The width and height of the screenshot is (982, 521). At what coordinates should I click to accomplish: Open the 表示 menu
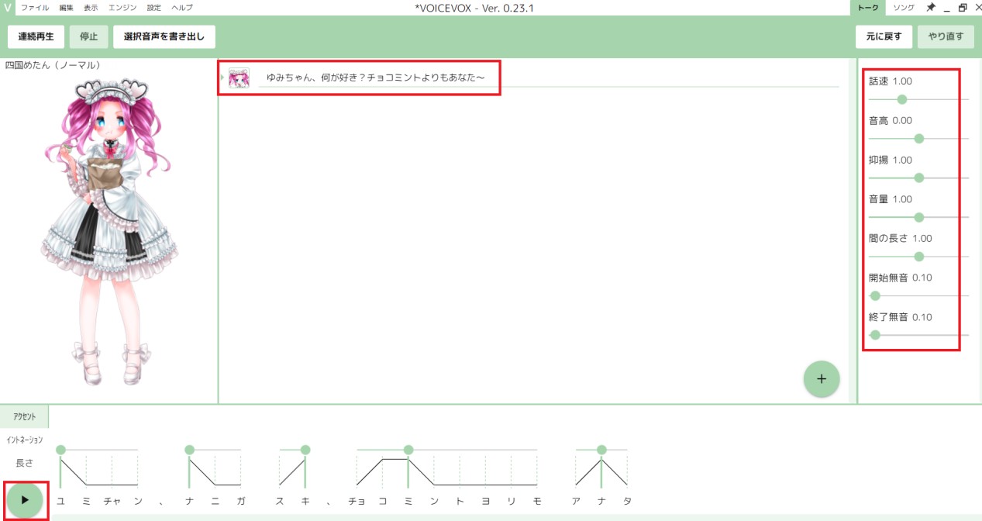[x=91, y=8]
